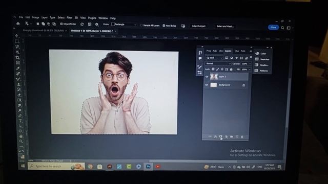
Task: Open Object Finder settings gear
Action: pyautogui.click(x=97, y=25)
